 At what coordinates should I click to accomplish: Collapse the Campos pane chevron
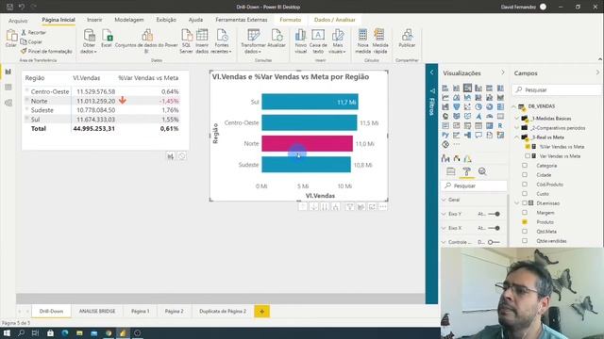point(597,73)
